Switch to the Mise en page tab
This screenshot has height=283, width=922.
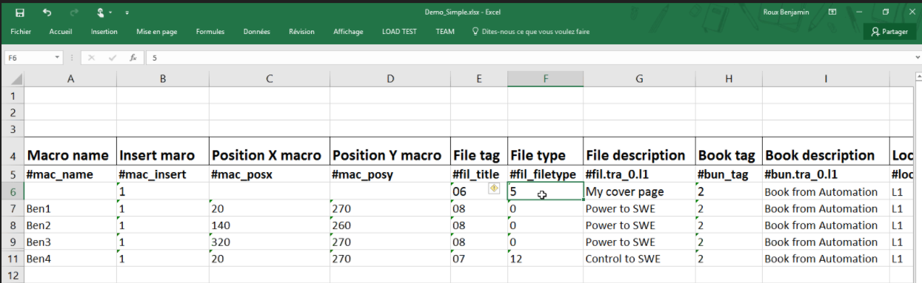(x=157, y=32)
